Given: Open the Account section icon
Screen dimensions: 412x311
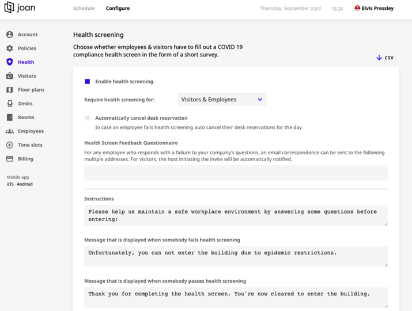Looking at the screenshot, I should [10, 35].
